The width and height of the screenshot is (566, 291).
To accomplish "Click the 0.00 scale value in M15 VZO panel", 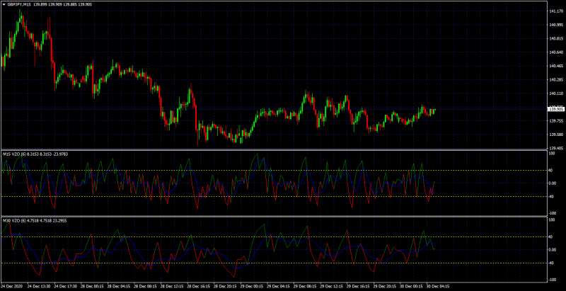I will coord(553,183).
